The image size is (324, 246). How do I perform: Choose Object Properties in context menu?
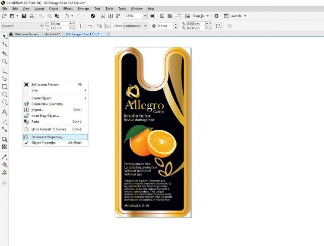click(55, 143)
